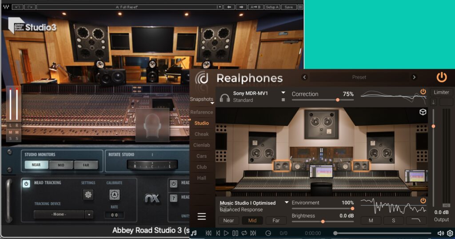Redo change in Studio3 toolbar
The height and width of the screenshot is (239, 455).
point(30,7)
